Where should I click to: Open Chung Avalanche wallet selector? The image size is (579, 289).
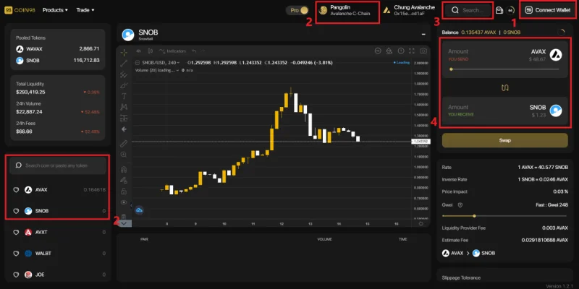coord(409,10)
